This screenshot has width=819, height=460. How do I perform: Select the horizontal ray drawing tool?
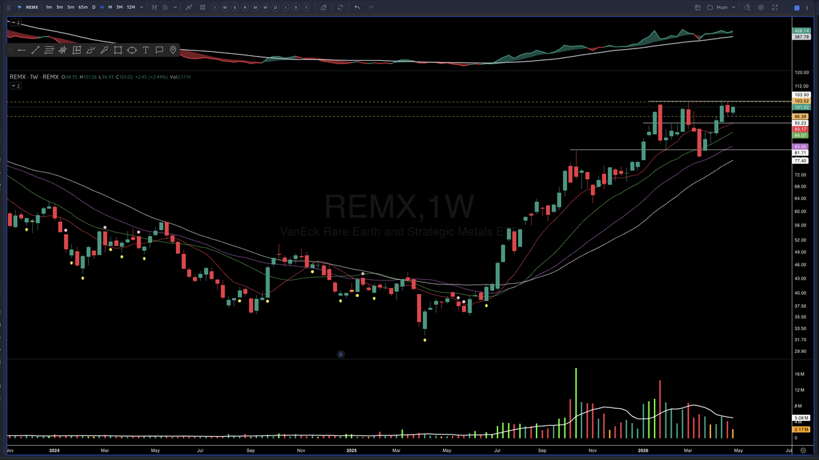coord(22,50)
